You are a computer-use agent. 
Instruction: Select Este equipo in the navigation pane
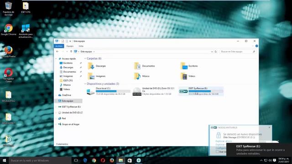[x=68, y=101]
